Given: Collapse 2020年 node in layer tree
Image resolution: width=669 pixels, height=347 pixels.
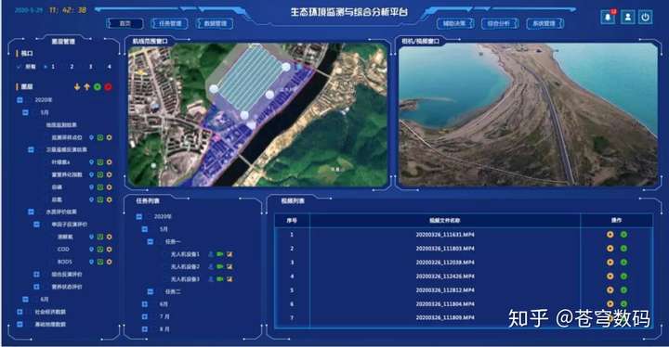Looking at the screenshot, I should tap(20, 100).
